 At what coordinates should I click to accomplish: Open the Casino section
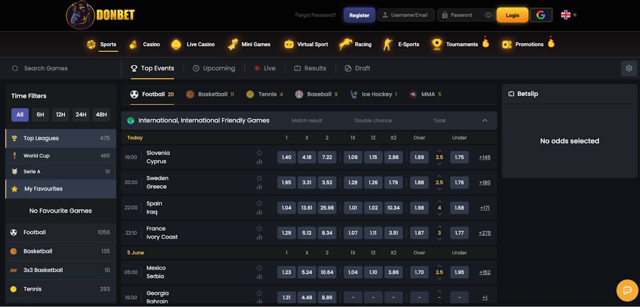click(x=144, y=44)
